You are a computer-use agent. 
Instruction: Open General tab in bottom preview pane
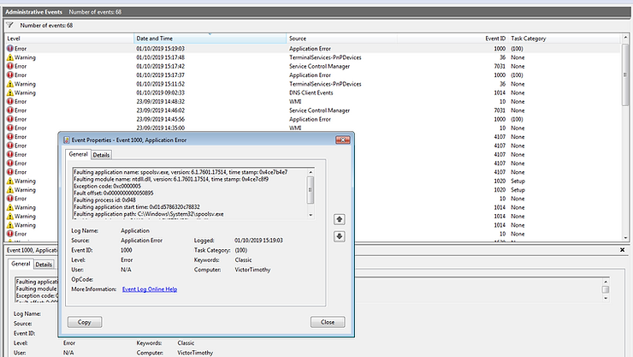point(21,264)
